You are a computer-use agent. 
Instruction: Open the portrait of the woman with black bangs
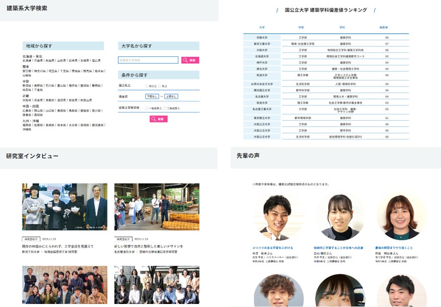point(341,217)
